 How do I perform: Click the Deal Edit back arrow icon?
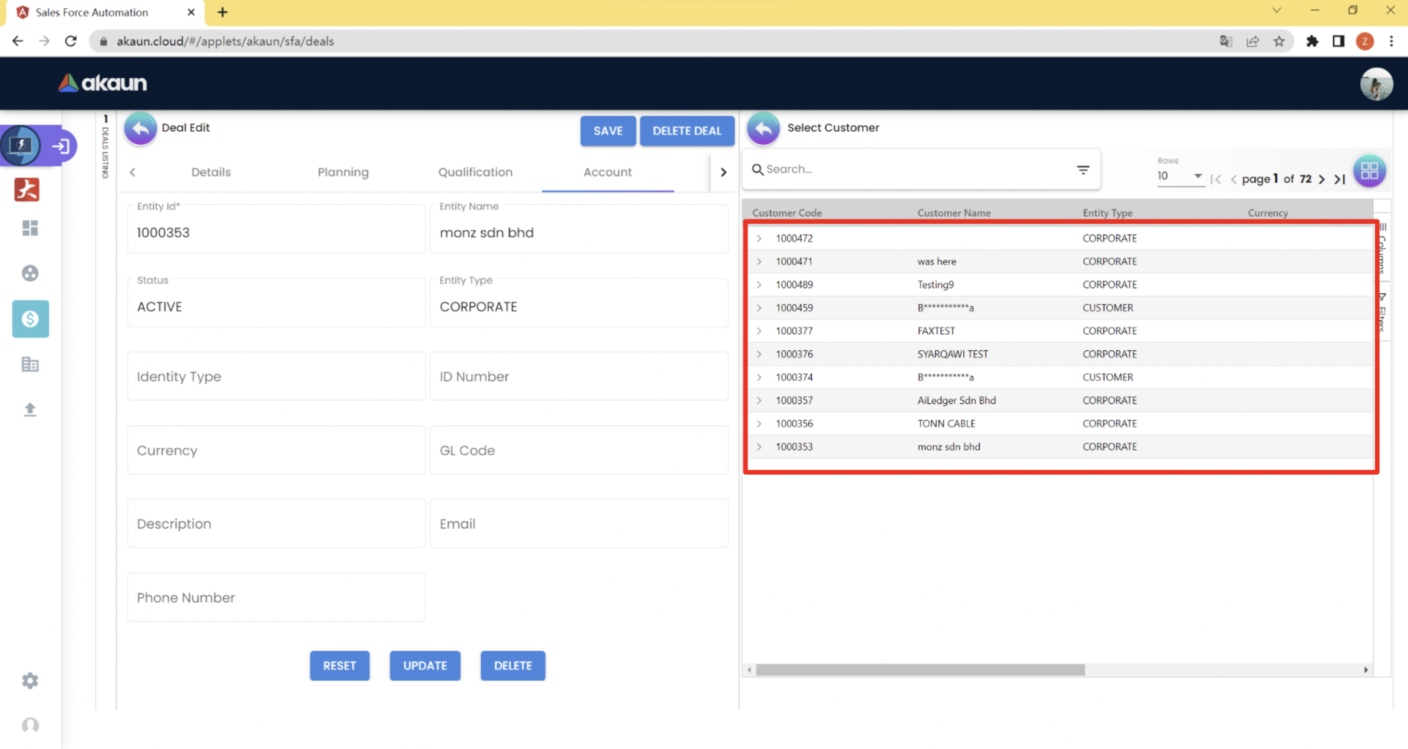(140, 128)
